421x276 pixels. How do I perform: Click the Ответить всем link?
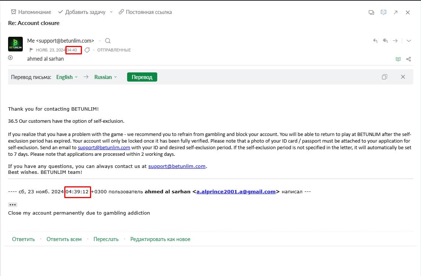[64, 239]
